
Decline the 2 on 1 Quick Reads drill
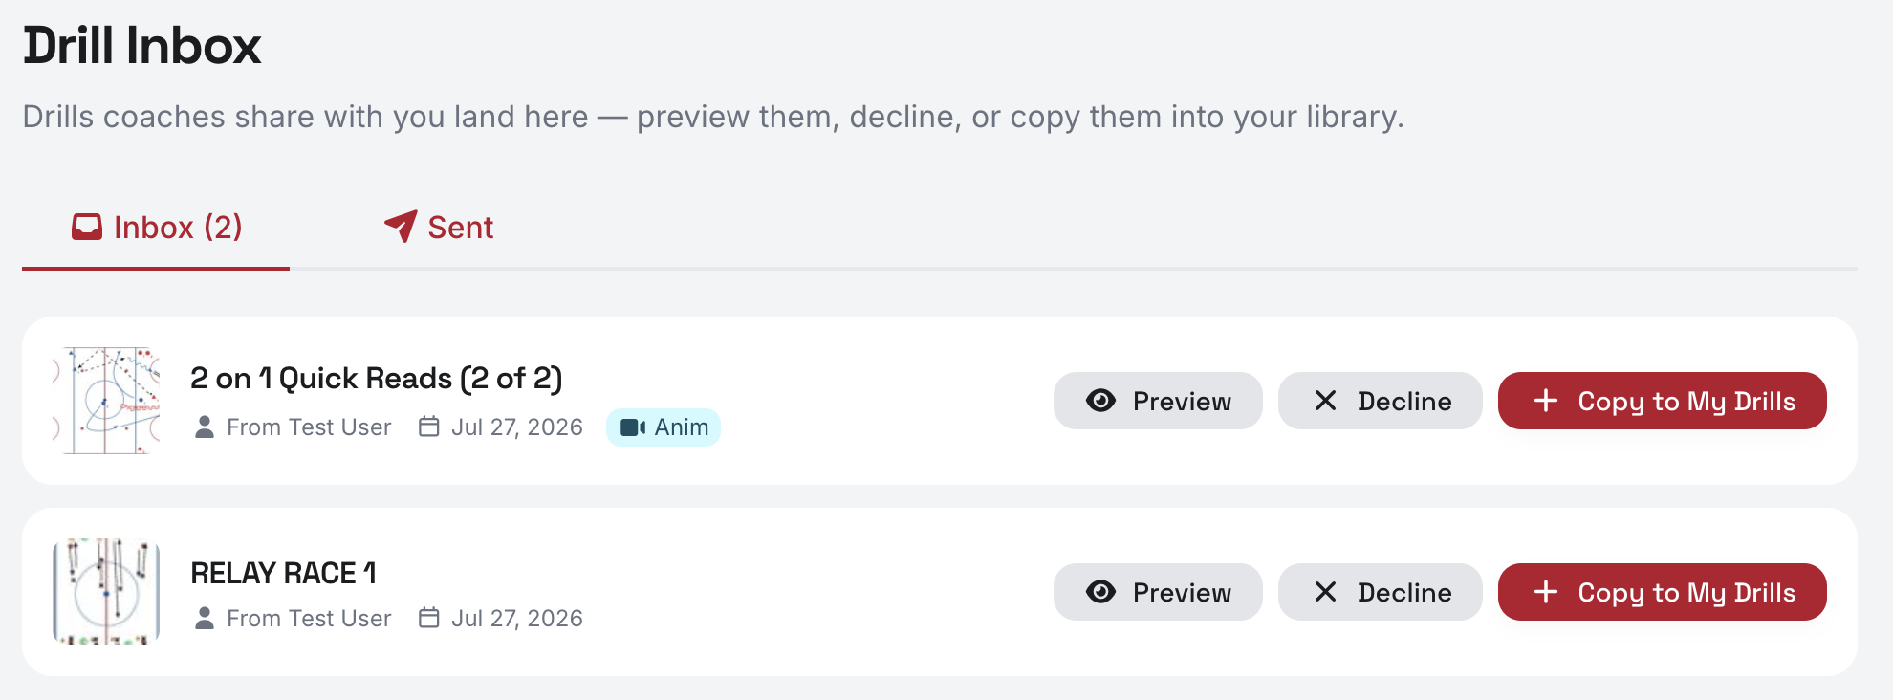1381,401
